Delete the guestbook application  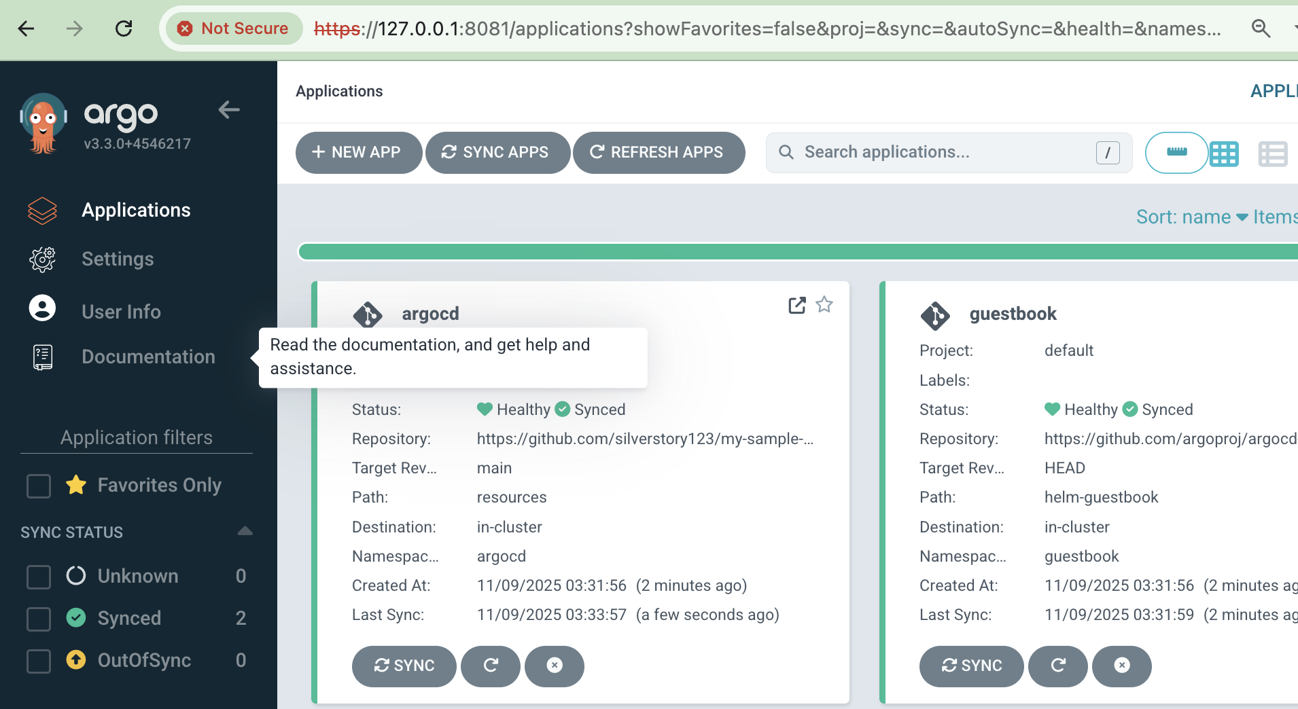pos(1122,666)
